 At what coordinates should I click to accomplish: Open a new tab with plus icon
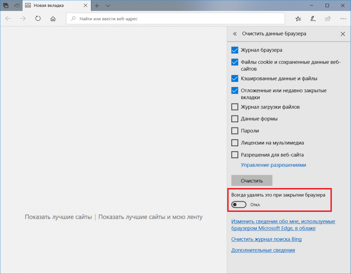click(97, 6)
